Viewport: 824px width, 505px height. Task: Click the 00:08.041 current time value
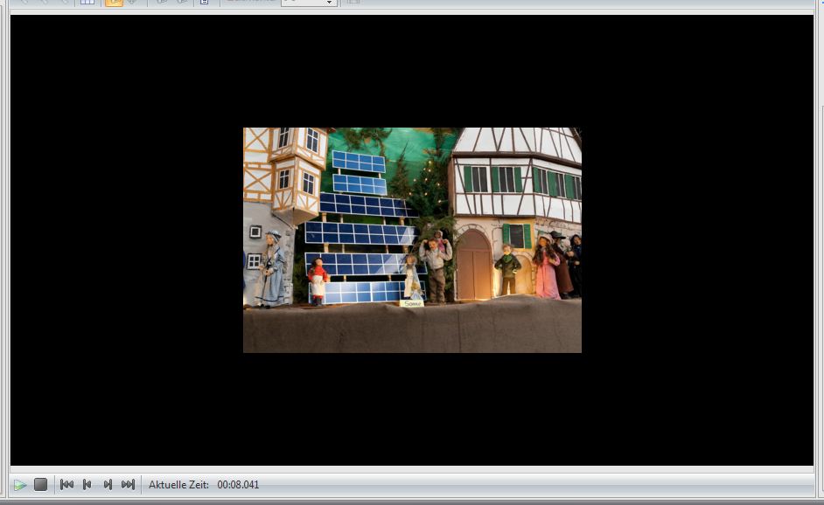pyautogui.click(x=238, y=485)
